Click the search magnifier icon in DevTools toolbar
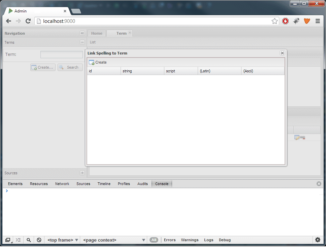Viewport: 326px width, 251px height. 29,240
